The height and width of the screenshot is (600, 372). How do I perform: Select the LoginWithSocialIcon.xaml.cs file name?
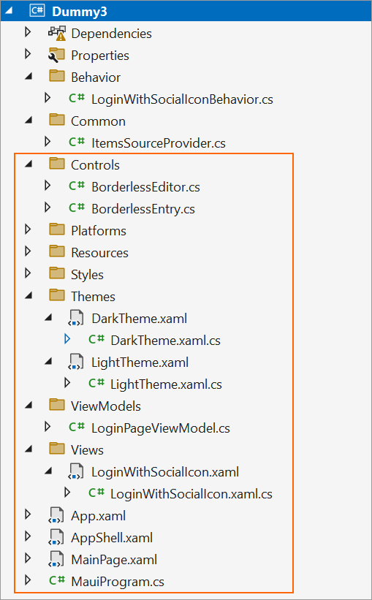pyautogui.click(x=191, y=493)
